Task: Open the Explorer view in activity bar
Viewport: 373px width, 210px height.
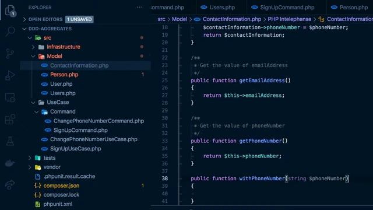Action: pos(10,10)
